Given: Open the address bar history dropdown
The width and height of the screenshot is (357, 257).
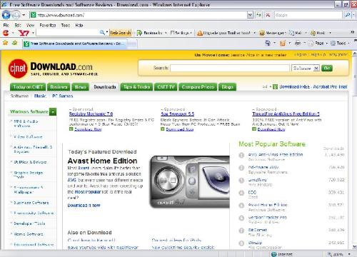Looking at the screenshot, I should [x=250, y=15].
